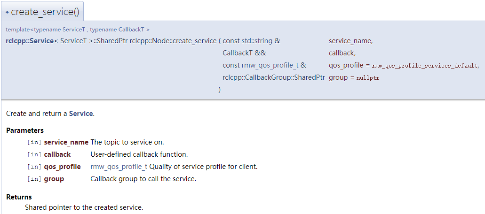485x214 pixels.
Task: Click the "Shared pointer to the created service" text
Action: pyautogui.click(x=84, y=207)
